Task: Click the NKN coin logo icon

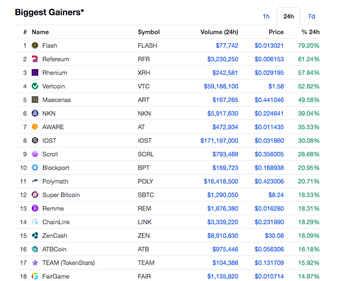Action: point(35,114)
